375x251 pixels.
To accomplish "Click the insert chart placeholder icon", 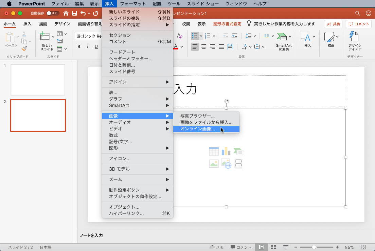I will tap(226, 151).
